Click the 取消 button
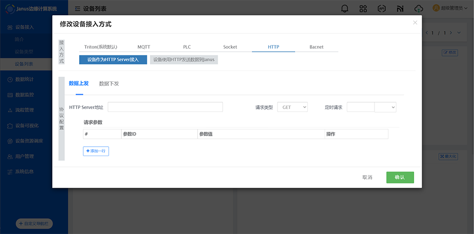 [367, 178]
